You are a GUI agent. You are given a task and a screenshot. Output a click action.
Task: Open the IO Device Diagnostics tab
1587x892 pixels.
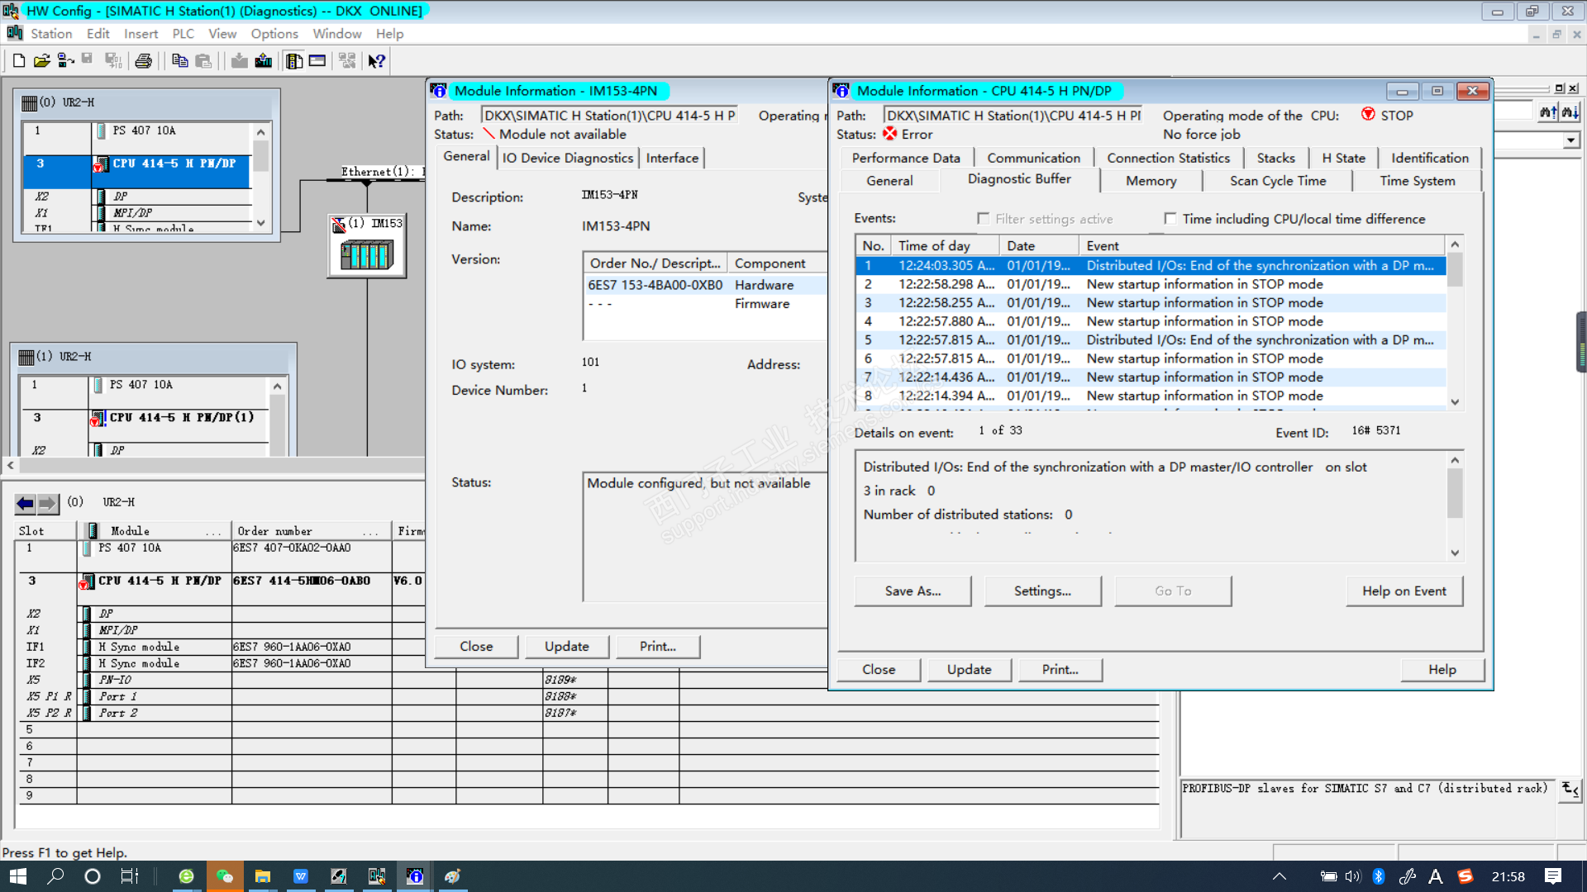tap(568, 159)
